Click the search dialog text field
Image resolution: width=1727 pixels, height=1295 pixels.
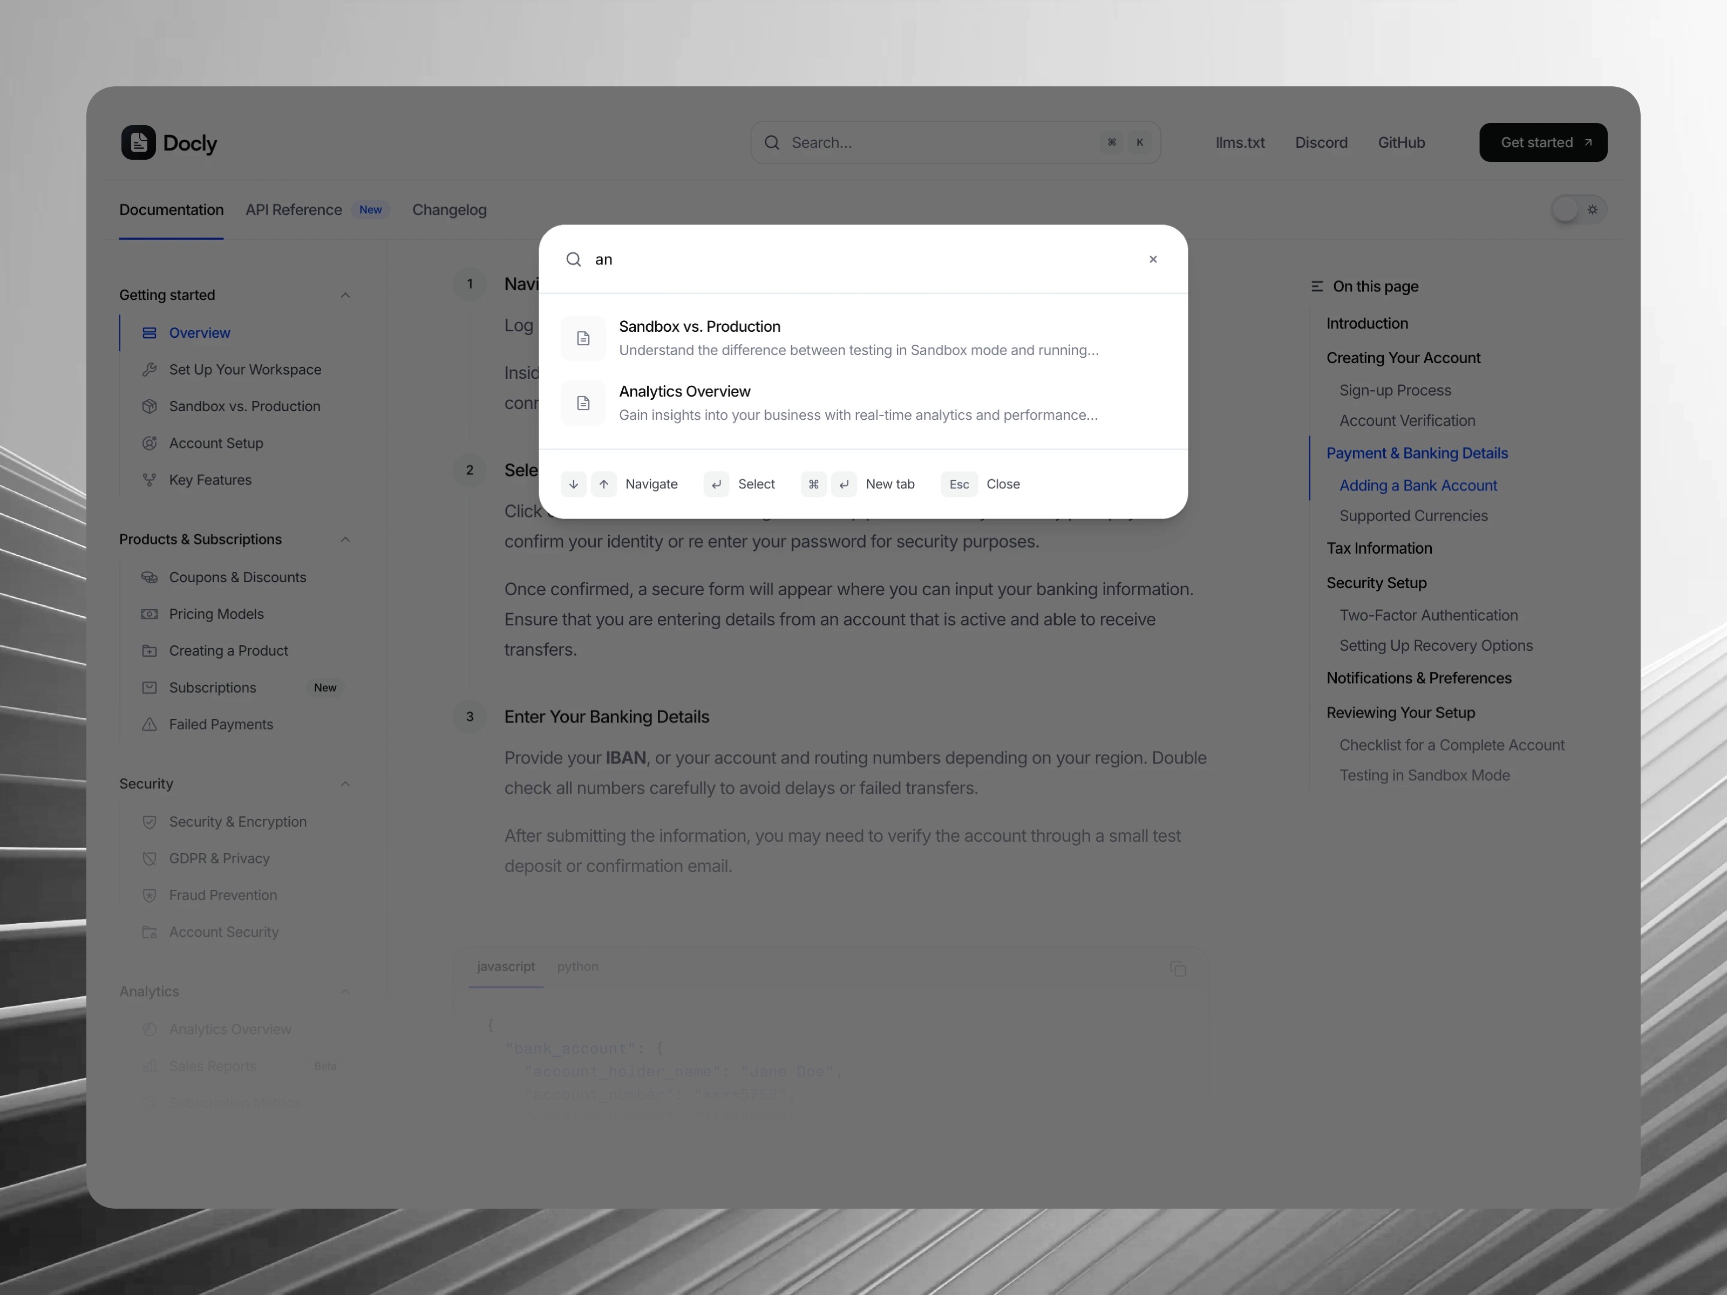[x=863, y=260]
